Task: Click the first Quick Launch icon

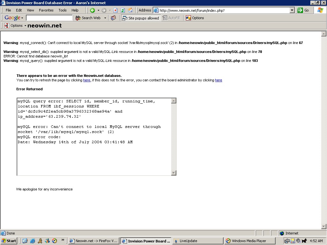Action: pyautogui.click(x=25, y=241)
